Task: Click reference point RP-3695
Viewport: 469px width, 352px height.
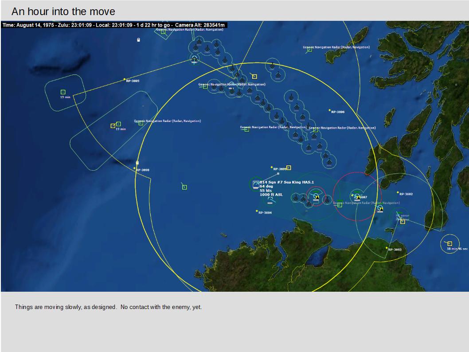Action: (125, 79)
